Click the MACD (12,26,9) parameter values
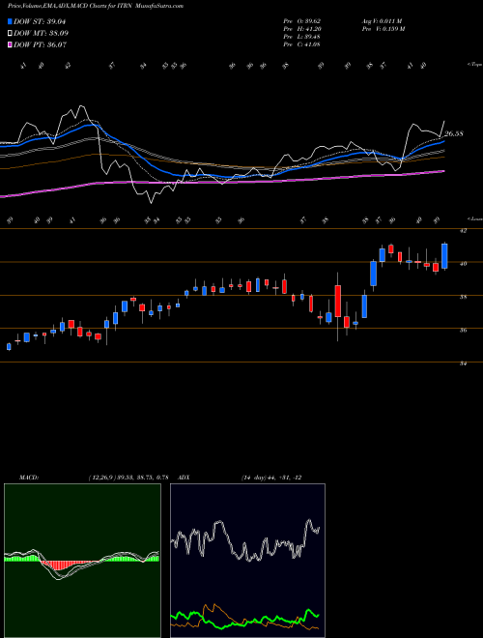Screen dimensions: 483x638 pos(128,478)
